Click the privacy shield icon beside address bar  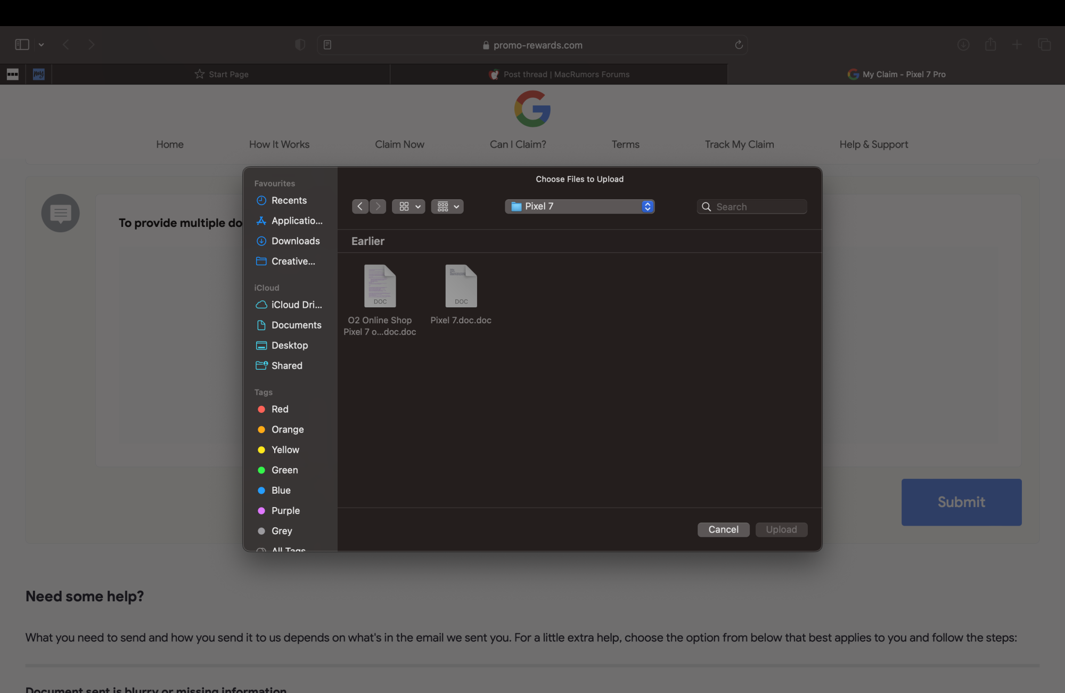click(300, 45)
